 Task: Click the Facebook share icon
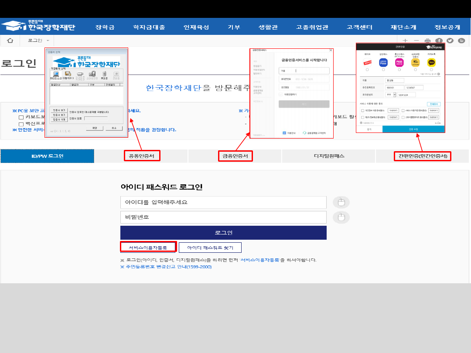point(439,41)
